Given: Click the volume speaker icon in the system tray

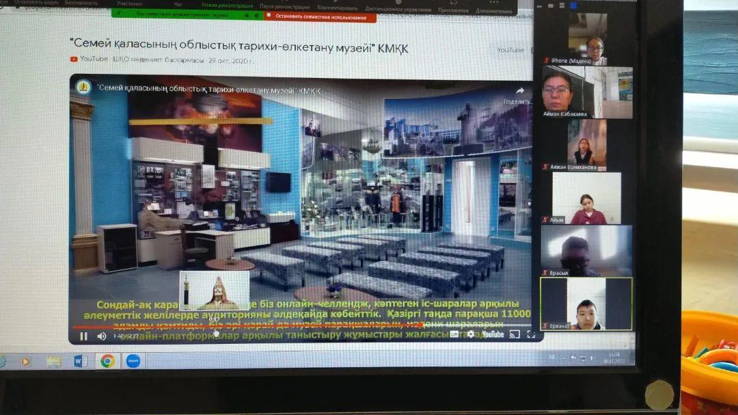Looking at the screenshot, I should (592, 358).
